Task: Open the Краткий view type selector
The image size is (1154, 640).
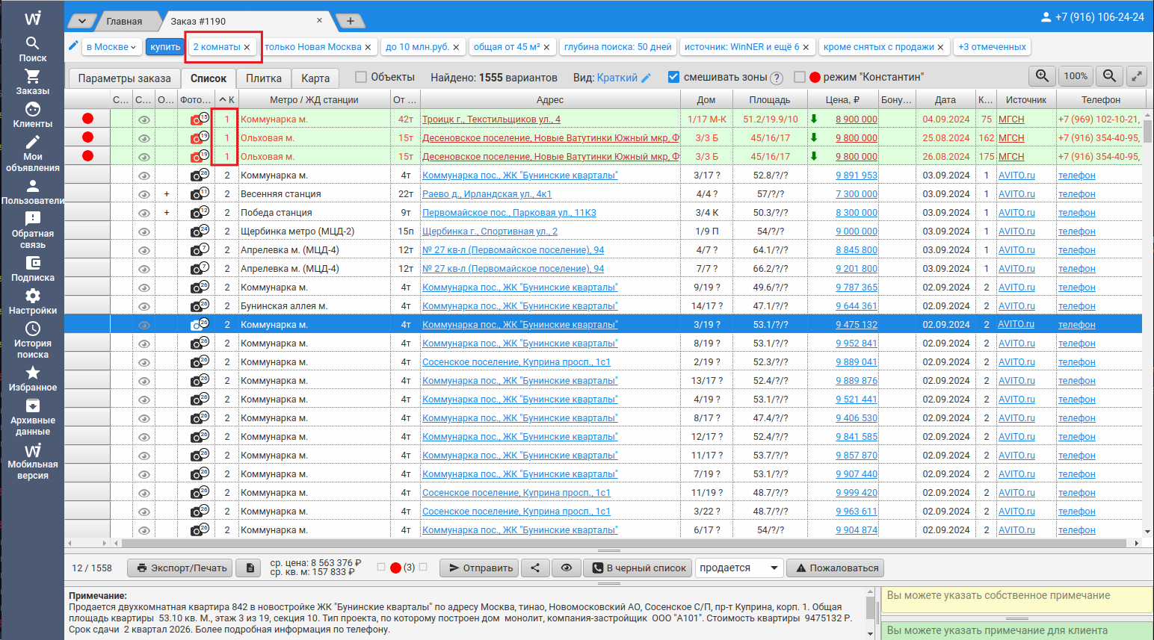Action: point(617,77)
